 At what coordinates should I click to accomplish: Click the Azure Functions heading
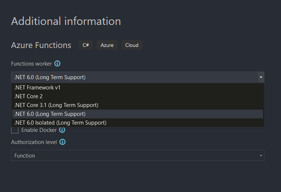41,45
